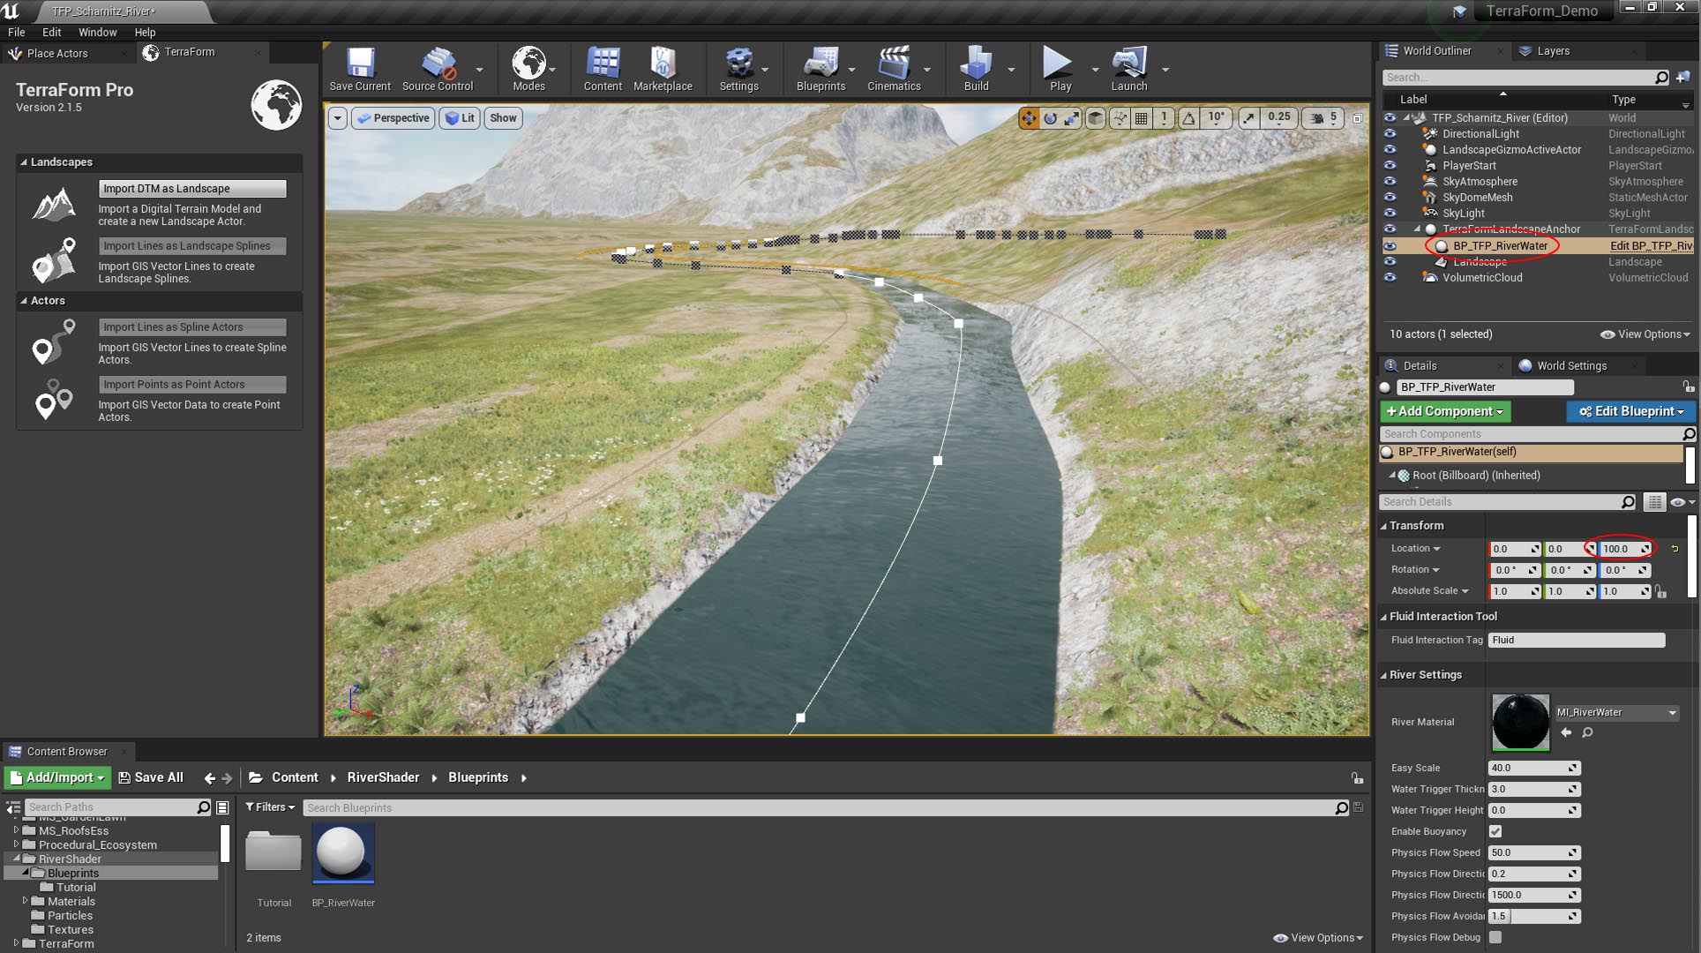This screenshot has height=953, width=1701.
Task: Toggle the scale lock icon beside Absolute Scale
Action: [x=1661, y=591]
